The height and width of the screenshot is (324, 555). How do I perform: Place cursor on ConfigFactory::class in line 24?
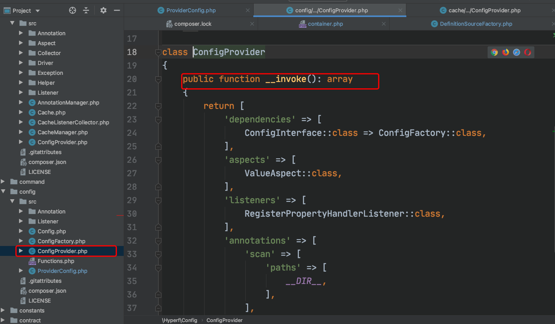430,133
